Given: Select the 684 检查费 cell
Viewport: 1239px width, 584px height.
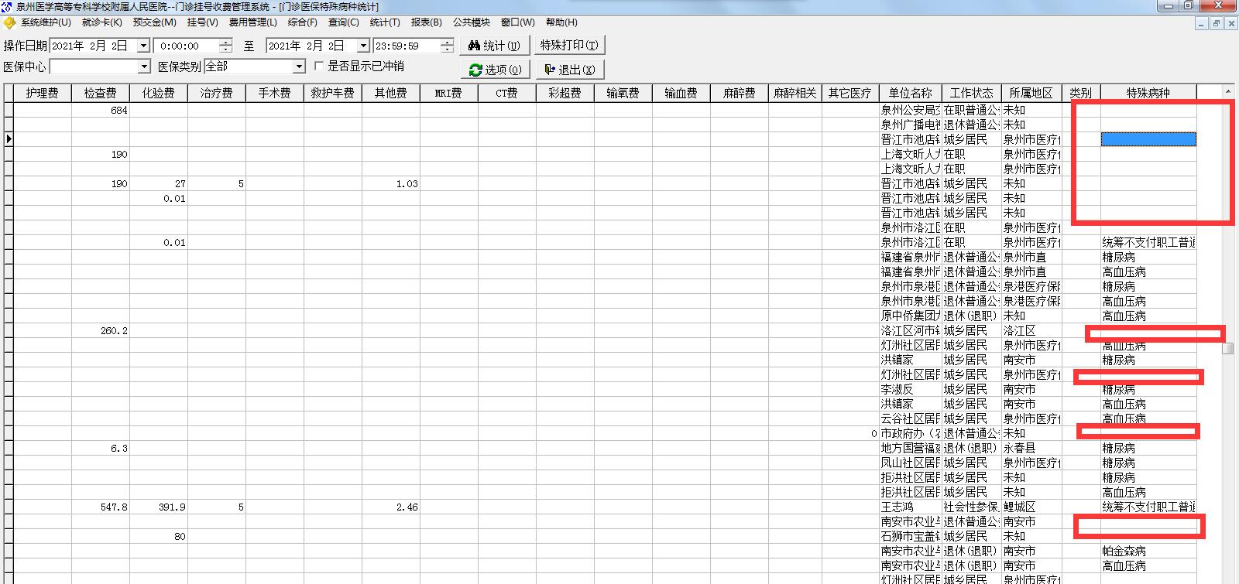Looking at the screenshot, I should (100, 110).
